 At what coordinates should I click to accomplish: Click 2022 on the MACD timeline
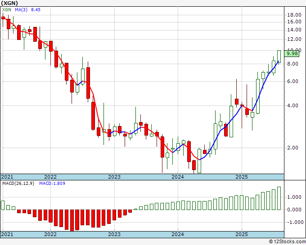point(50,234)
